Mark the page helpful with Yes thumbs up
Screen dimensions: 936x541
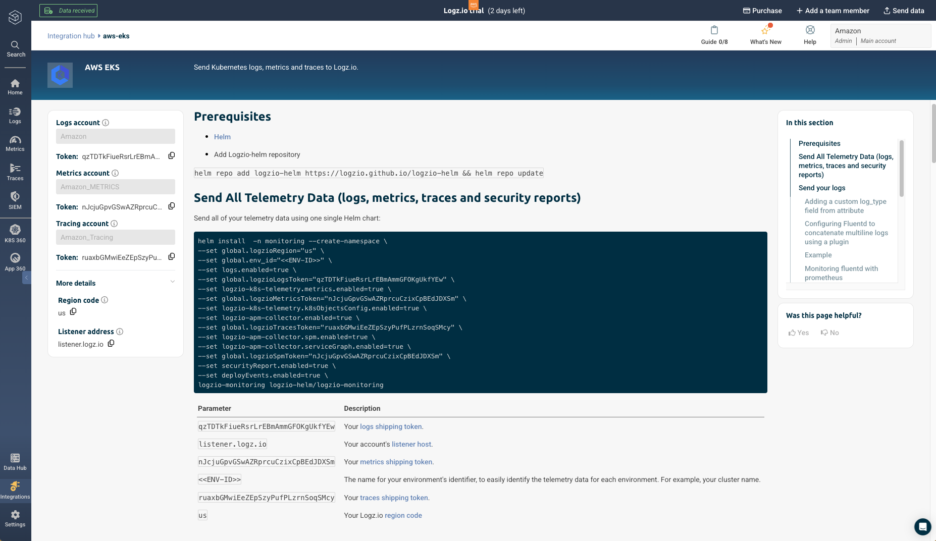pyautogui.click(x=798, y=333)
